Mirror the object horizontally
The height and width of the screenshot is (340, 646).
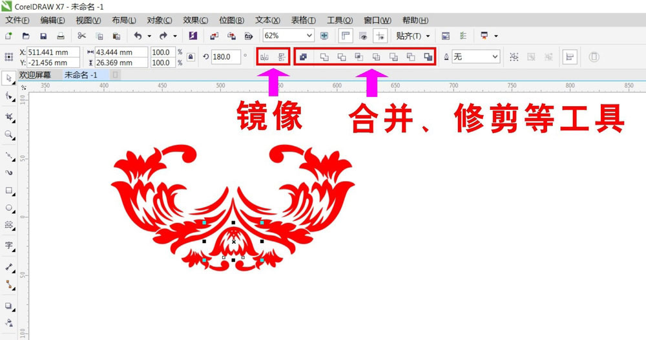point(264,57)
